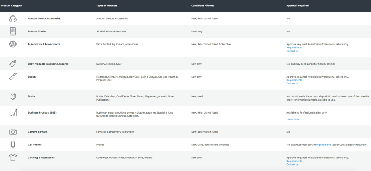Click 'No' approval value for Camera & Photo

pyautogui.click(x=288, y=132)
